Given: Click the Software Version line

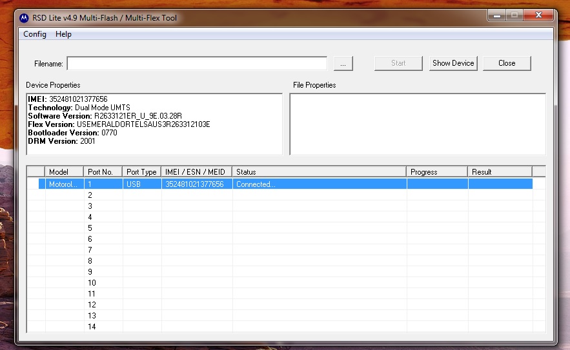Looking at the screenshot, I should point(105,116).
